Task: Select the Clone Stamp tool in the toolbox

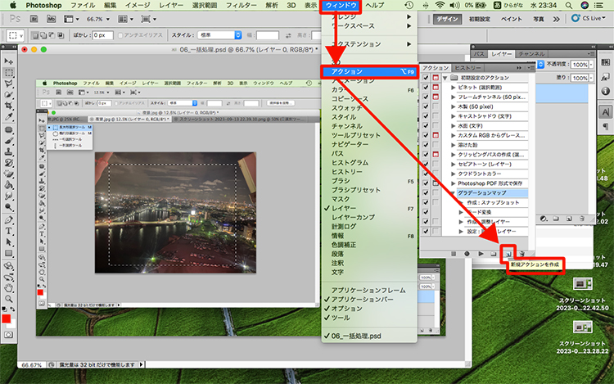Action: coord(9,151)
